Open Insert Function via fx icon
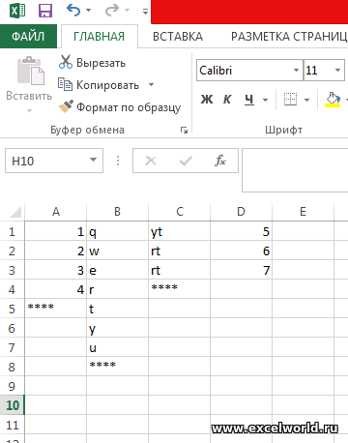The image size is (348, 443). pos(220,161)
